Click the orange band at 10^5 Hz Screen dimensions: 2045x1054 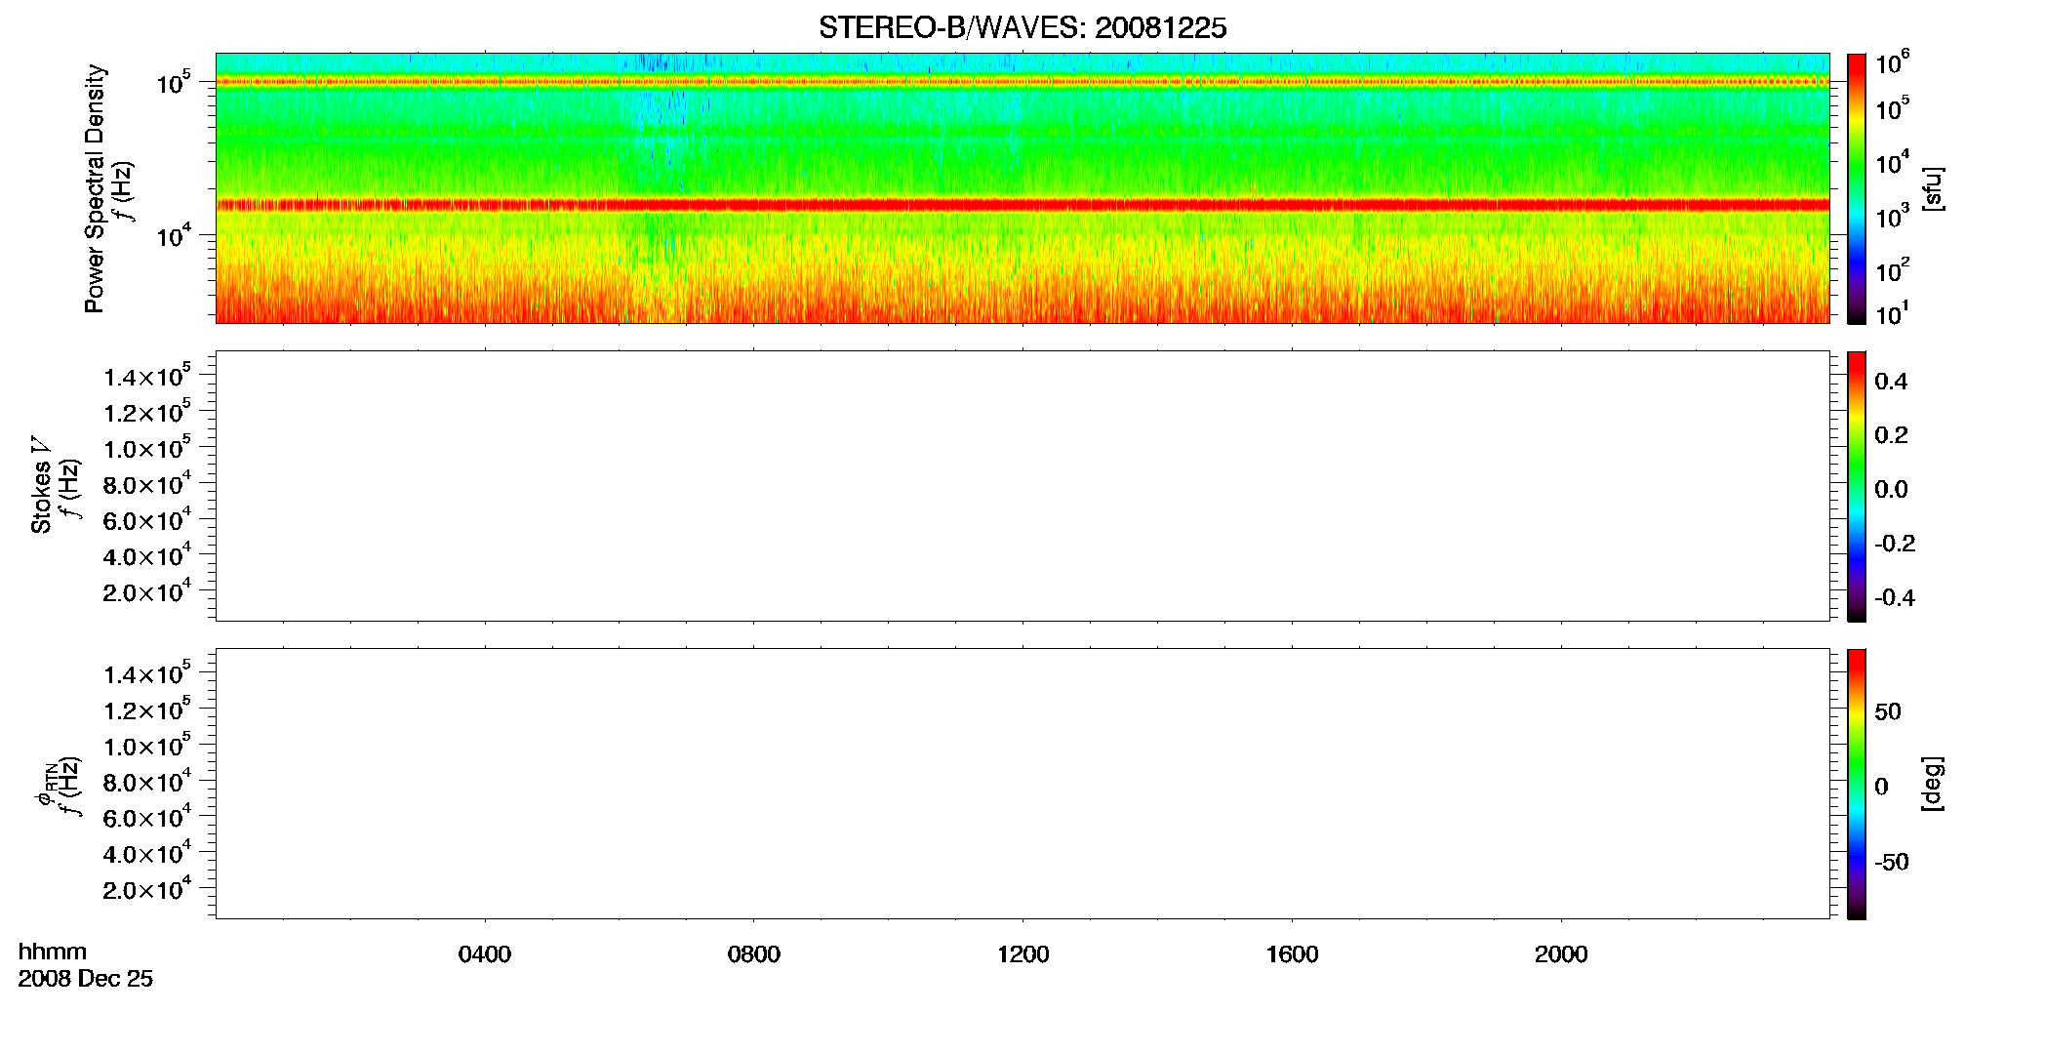pyautogui.click(x=1022, y=82)
